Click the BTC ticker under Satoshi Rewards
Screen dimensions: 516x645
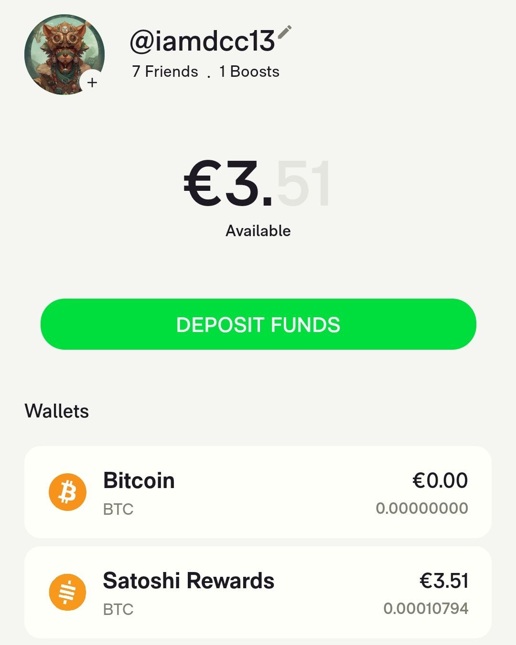pos(118,610)
